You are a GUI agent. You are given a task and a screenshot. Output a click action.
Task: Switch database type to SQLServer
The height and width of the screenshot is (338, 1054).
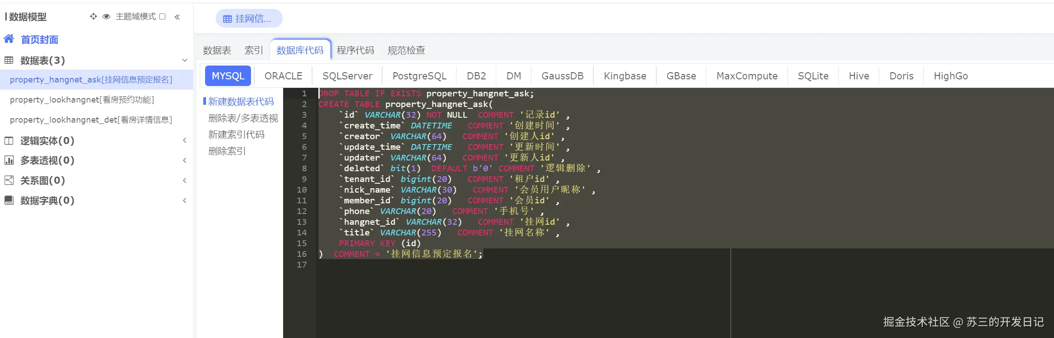[347, 76]
